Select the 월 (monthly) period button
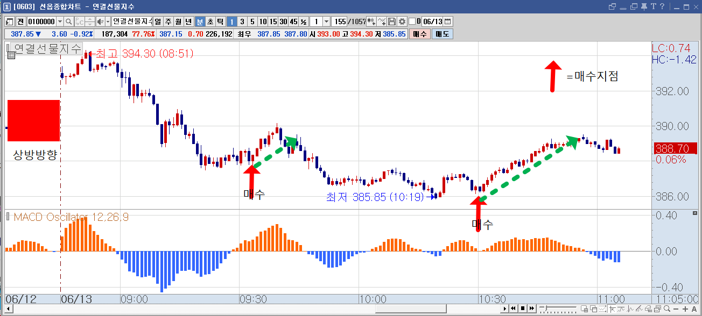 pos(178,21)
